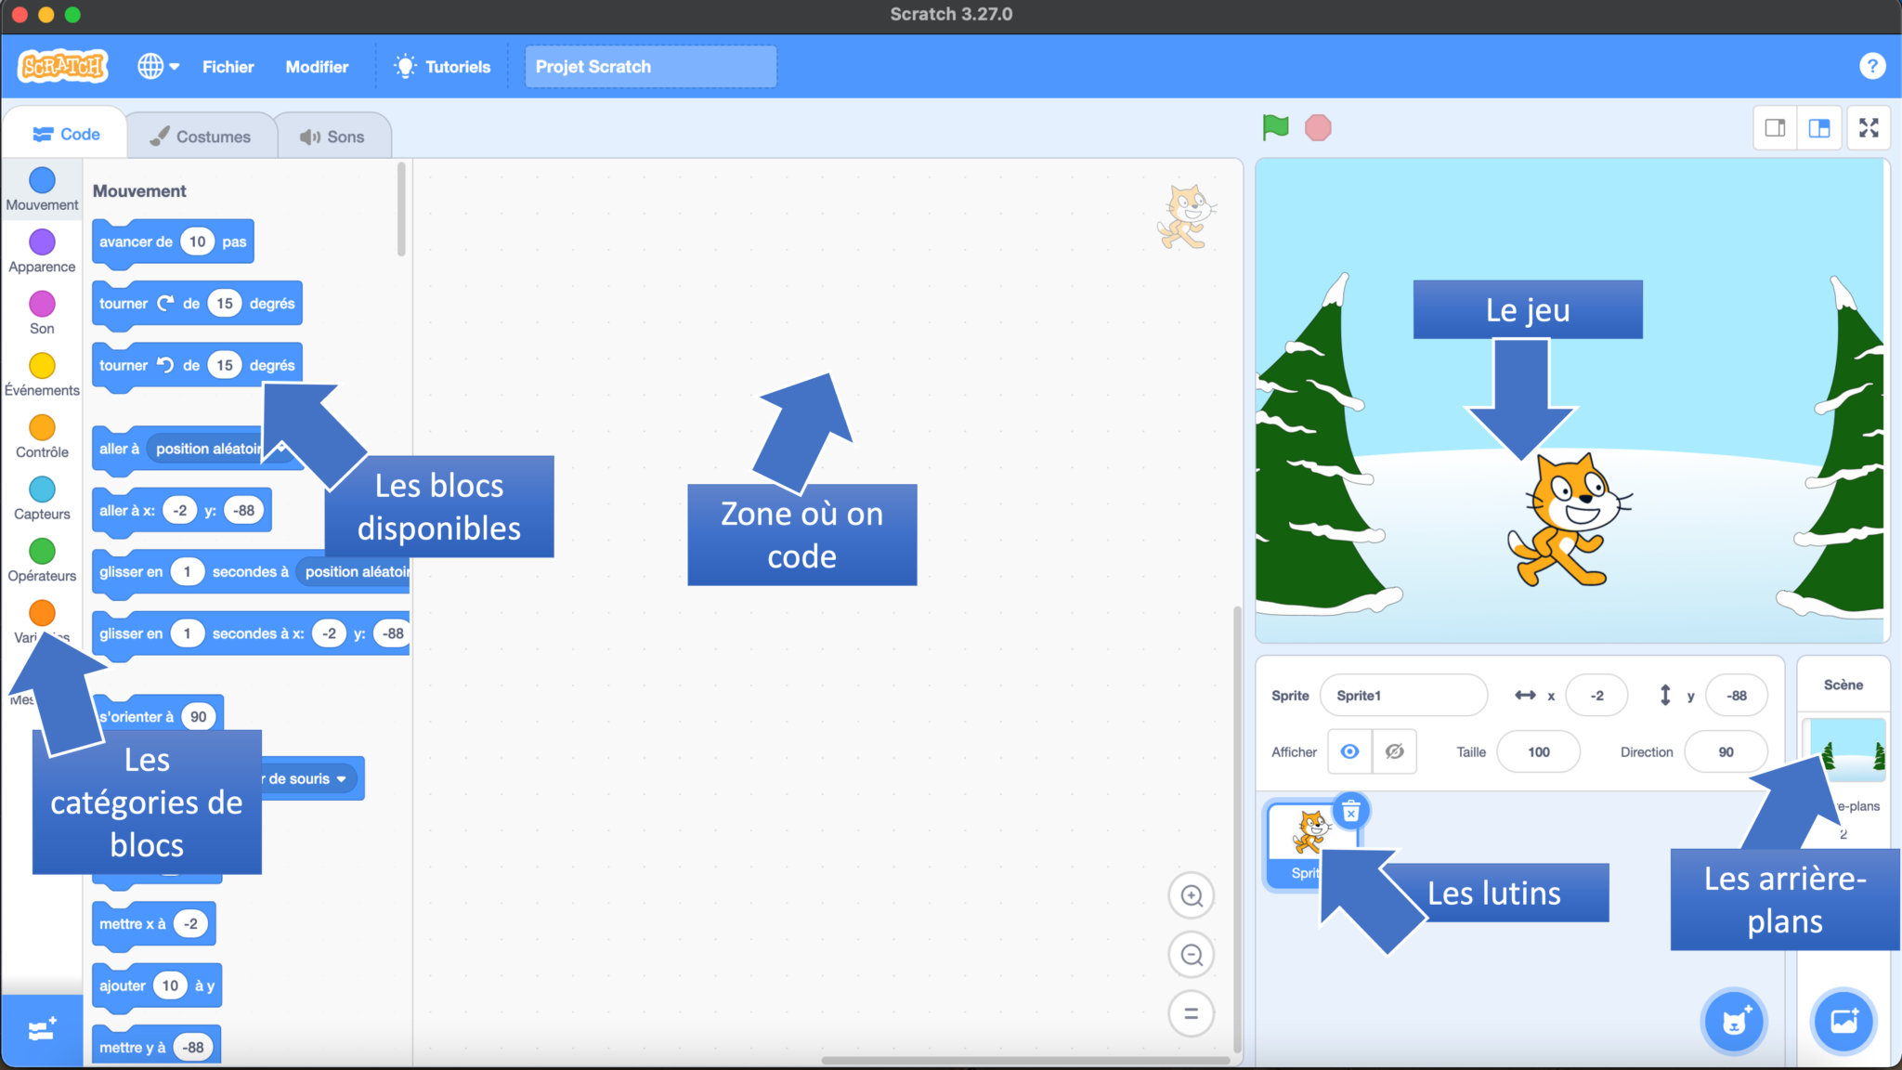Hide the sprite with crossed-eye icon

pyautogui.click(x=1394, y=751)
